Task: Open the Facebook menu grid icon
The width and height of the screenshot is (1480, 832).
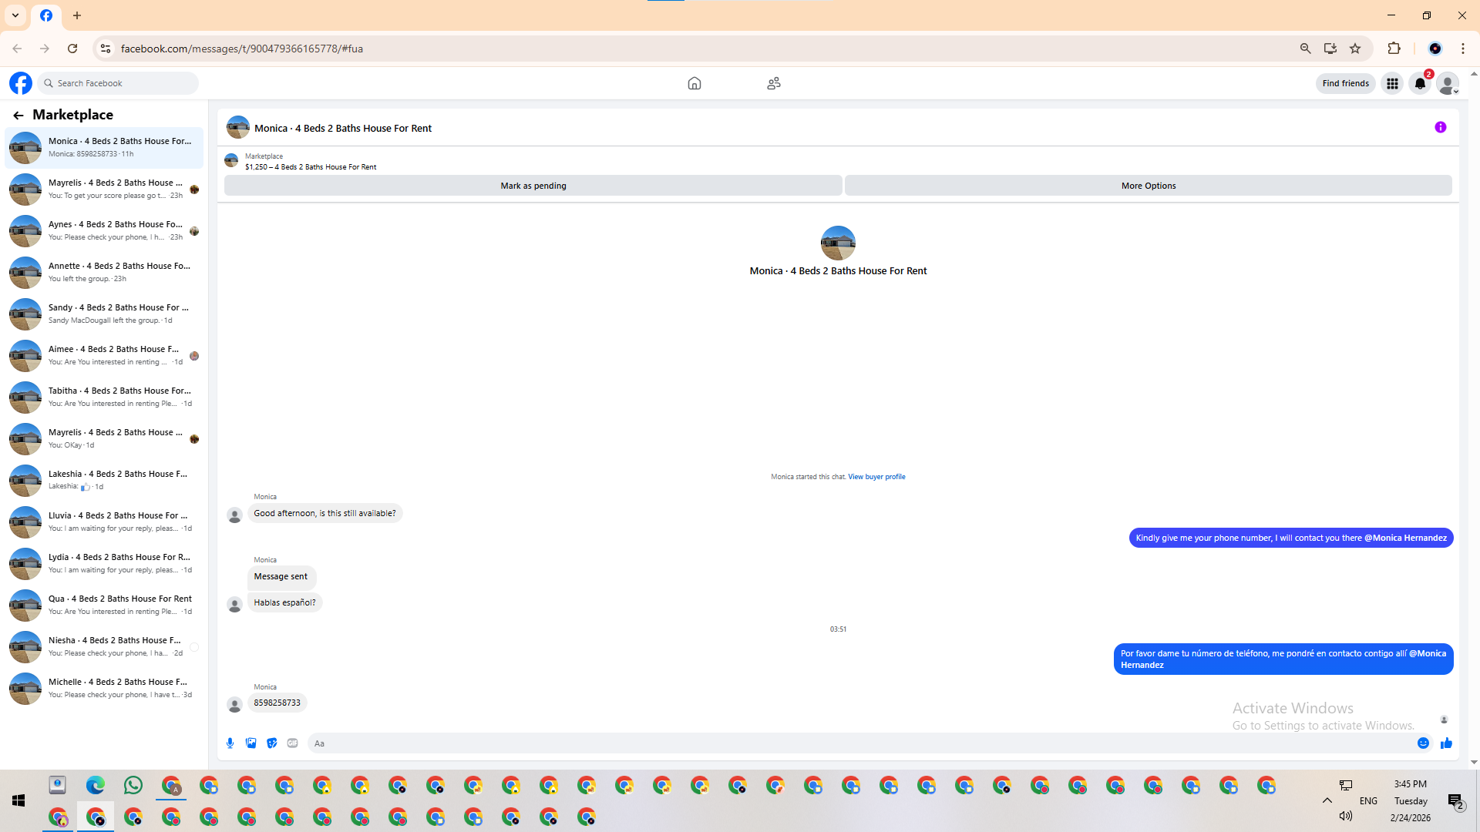Action: click(x=1392, y=83)
